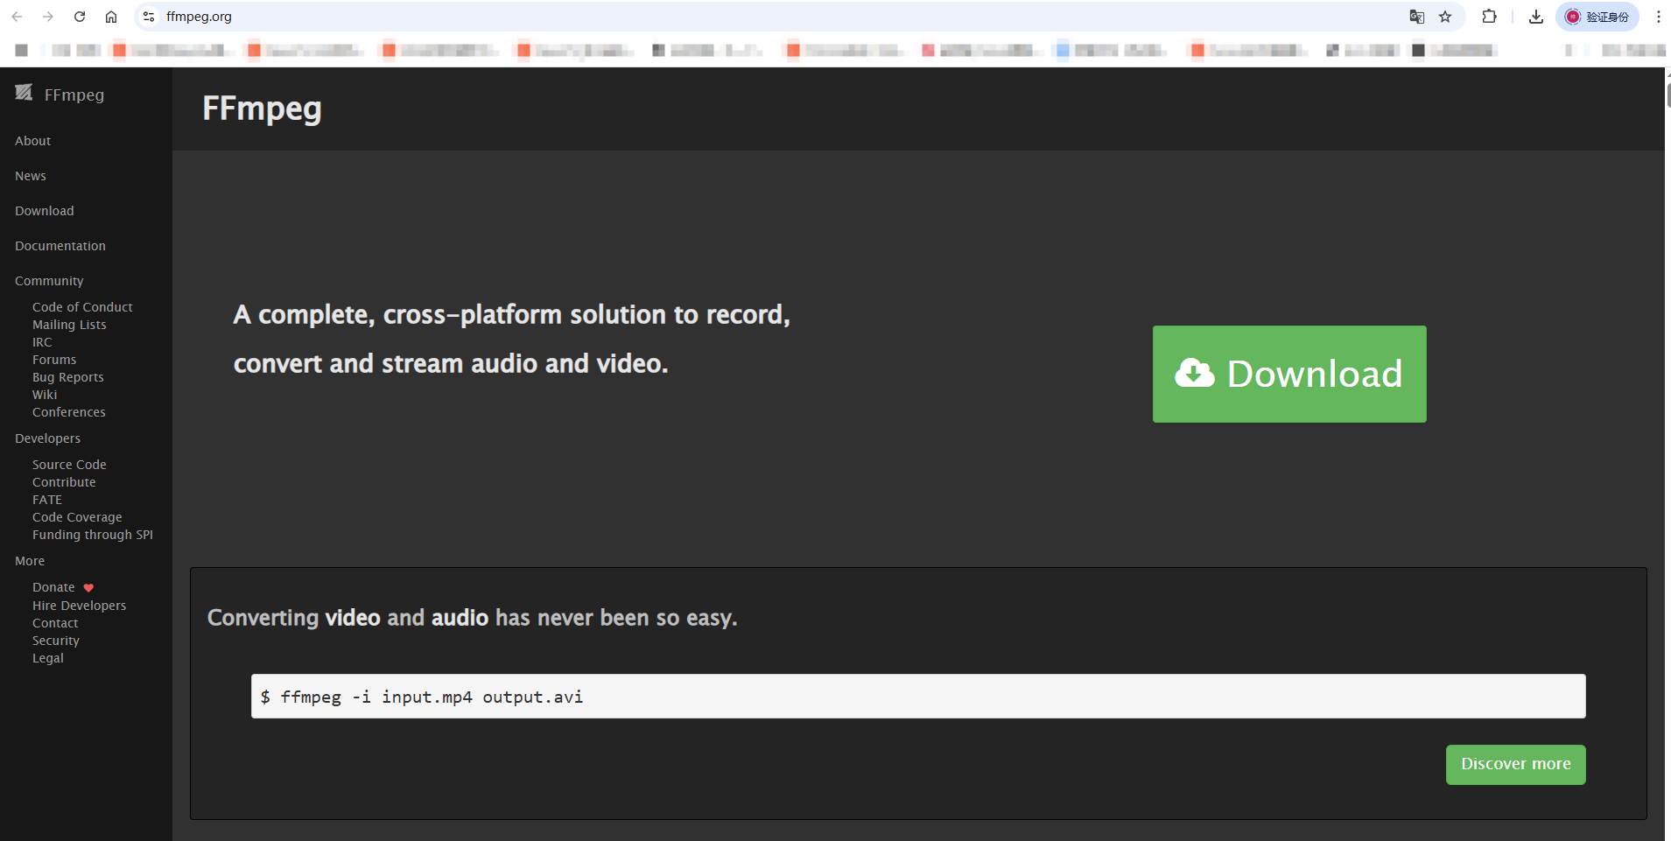Viewport: 1671px width, 841px height.
Task: Open the extensions puzzle icon
Action: click(1489, 17)
